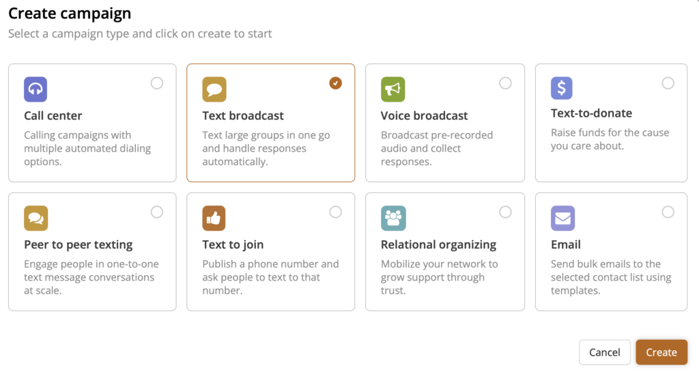Screen dimensions: 699x374
Task: Click the Voice broadcast megaphone icon
Action: coord(393,89)
